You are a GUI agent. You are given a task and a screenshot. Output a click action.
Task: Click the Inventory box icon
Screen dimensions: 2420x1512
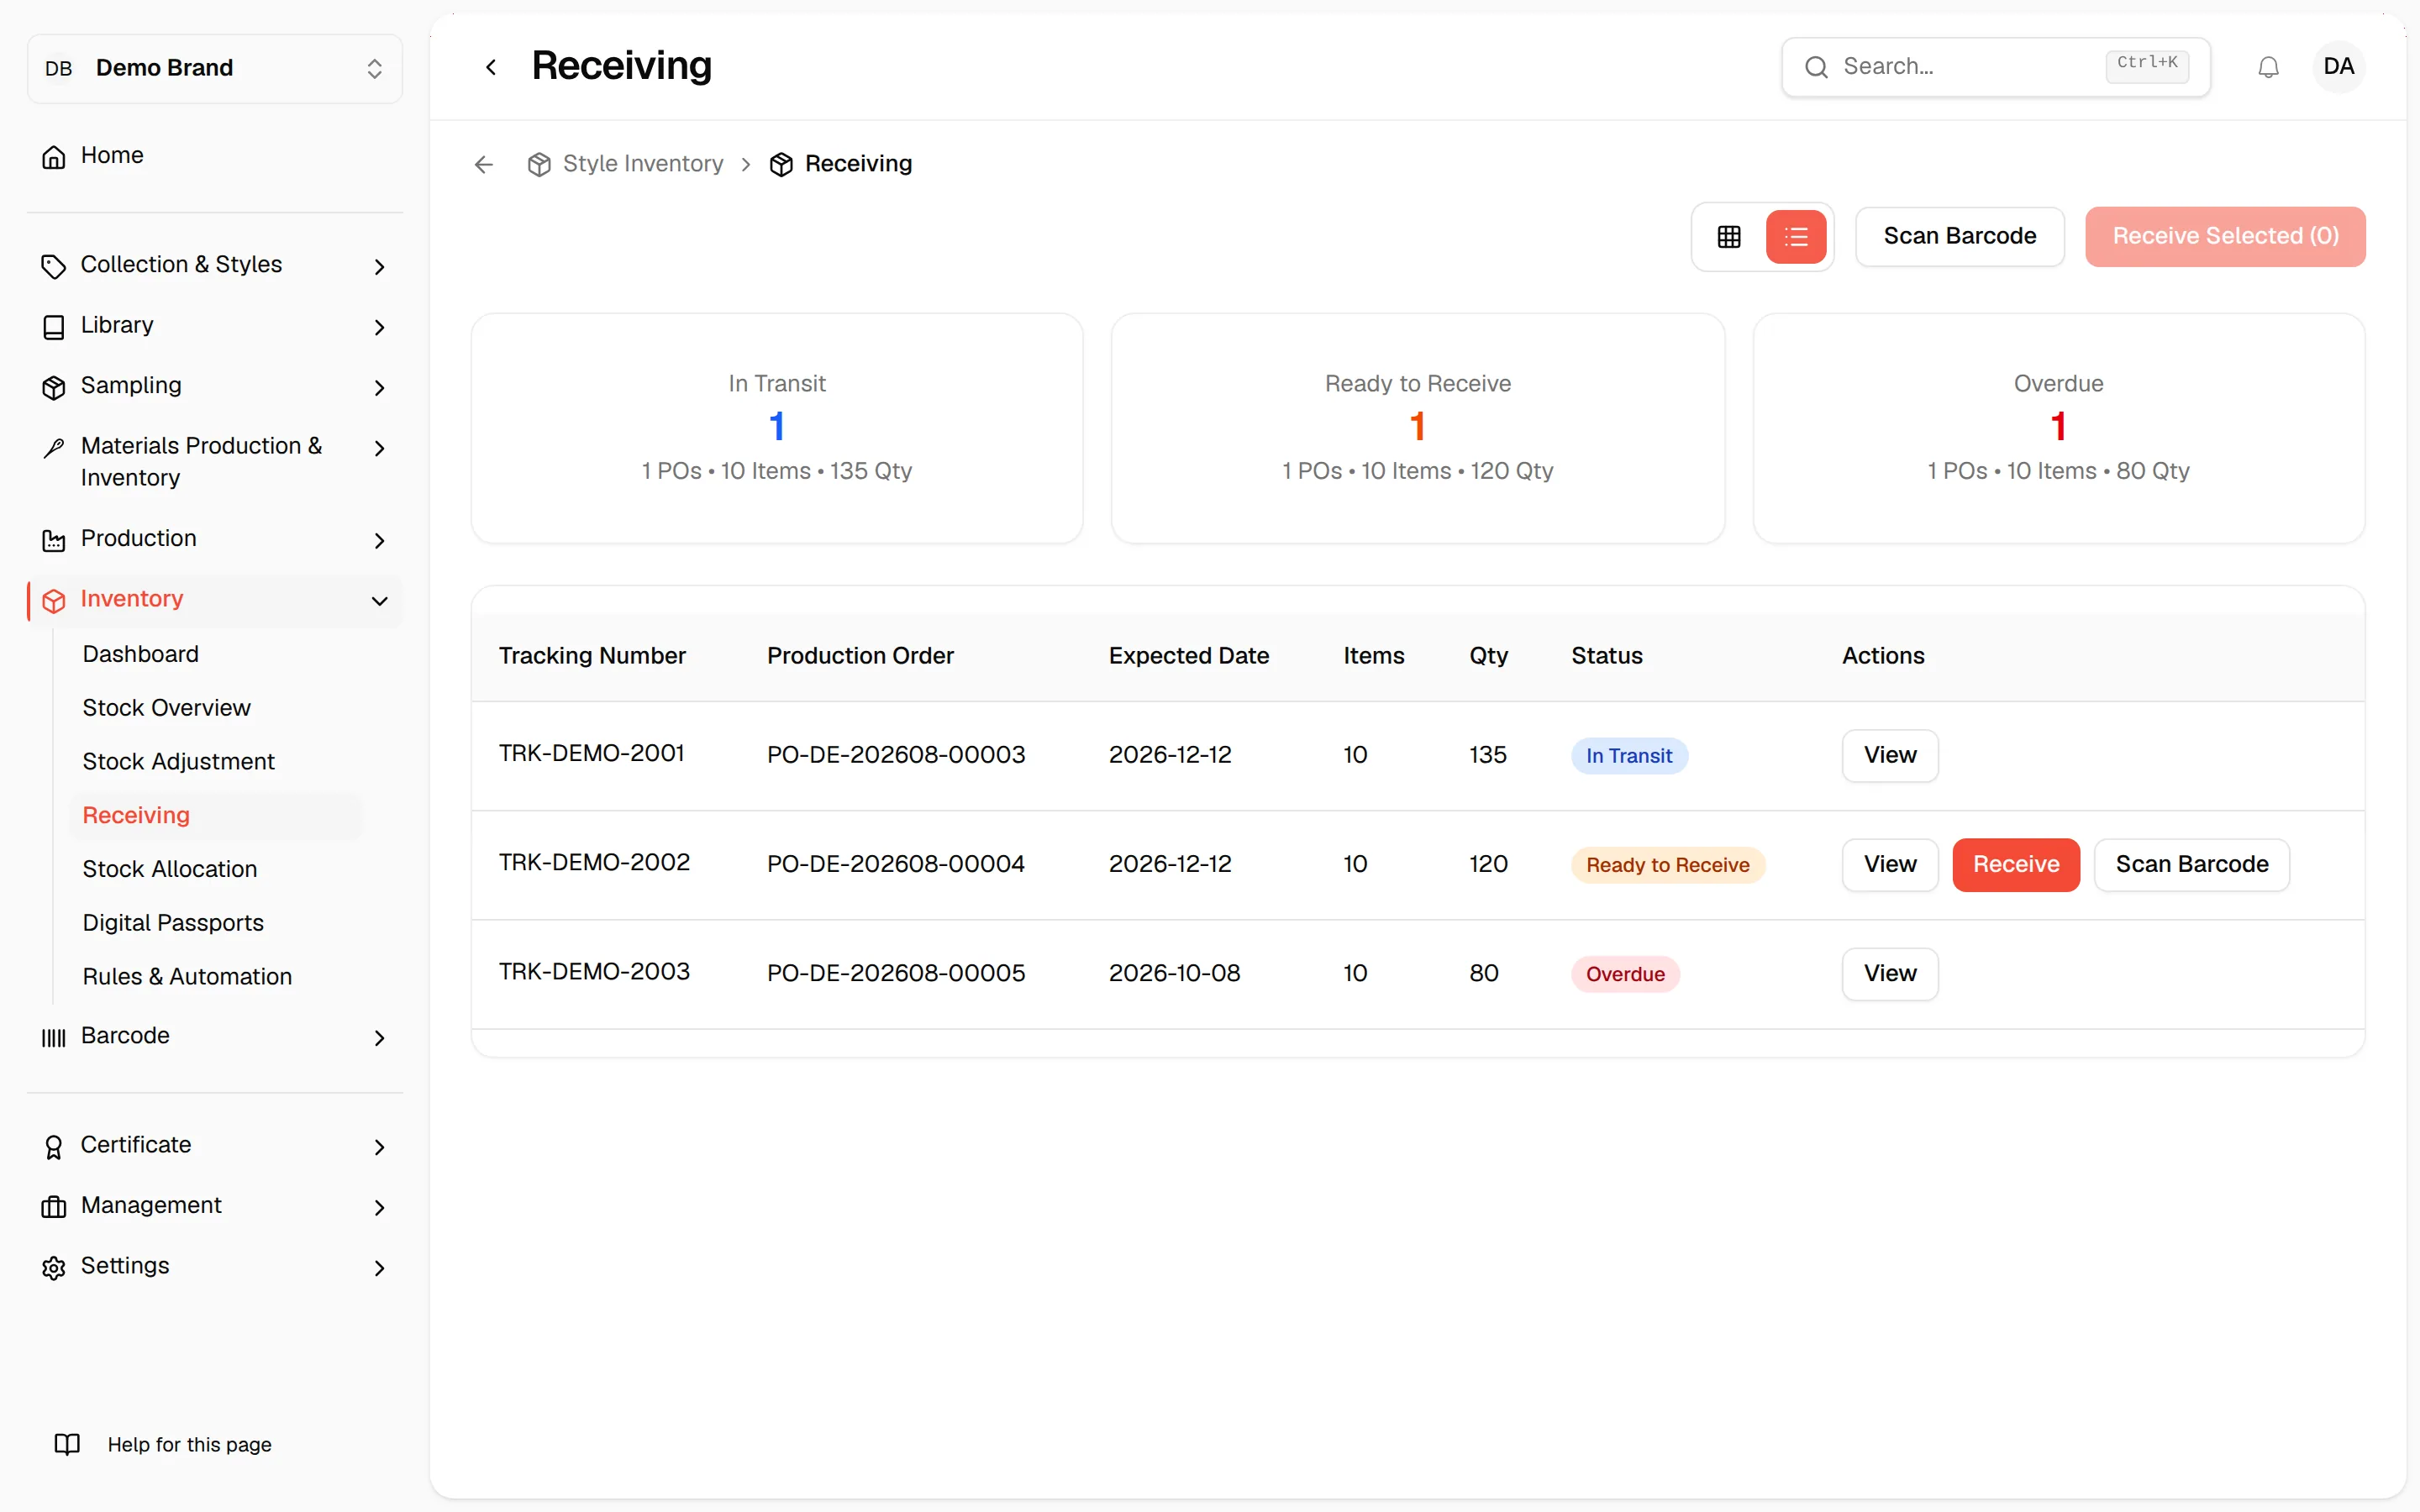(x=54, y=600)
